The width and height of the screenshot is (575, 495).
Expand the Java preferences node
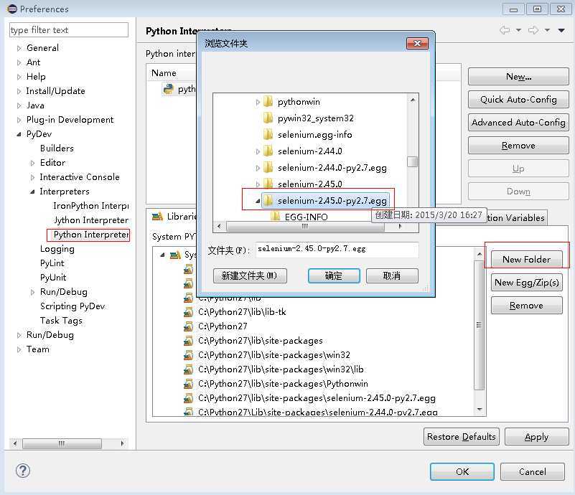19,105
